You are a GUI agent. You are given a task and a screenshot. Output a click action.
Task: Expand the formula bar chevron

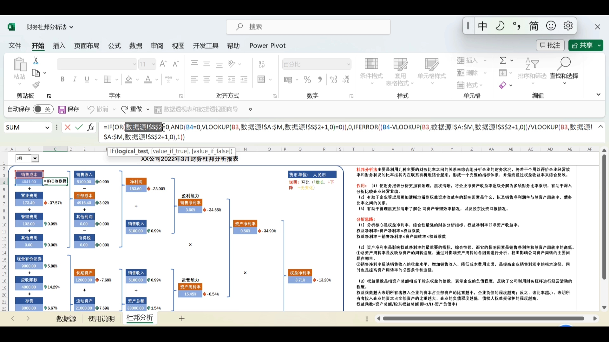[600, 127]
